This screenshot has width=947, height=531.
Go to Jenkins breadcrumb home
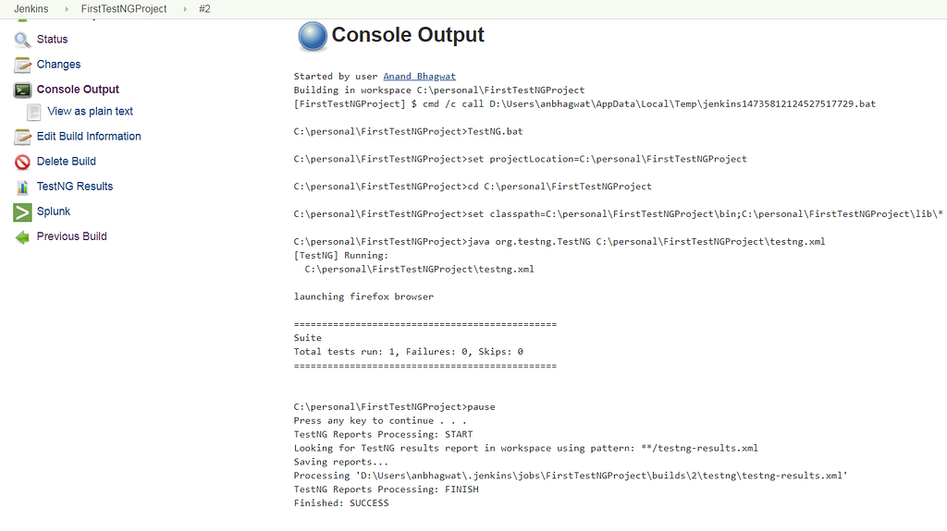[x=31, y=9]
